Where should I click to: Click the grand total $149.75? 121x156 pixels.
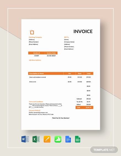tap(89, 108)
